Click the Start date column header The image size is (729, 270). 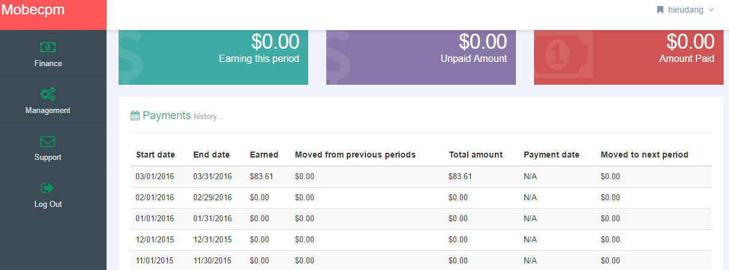155,155
